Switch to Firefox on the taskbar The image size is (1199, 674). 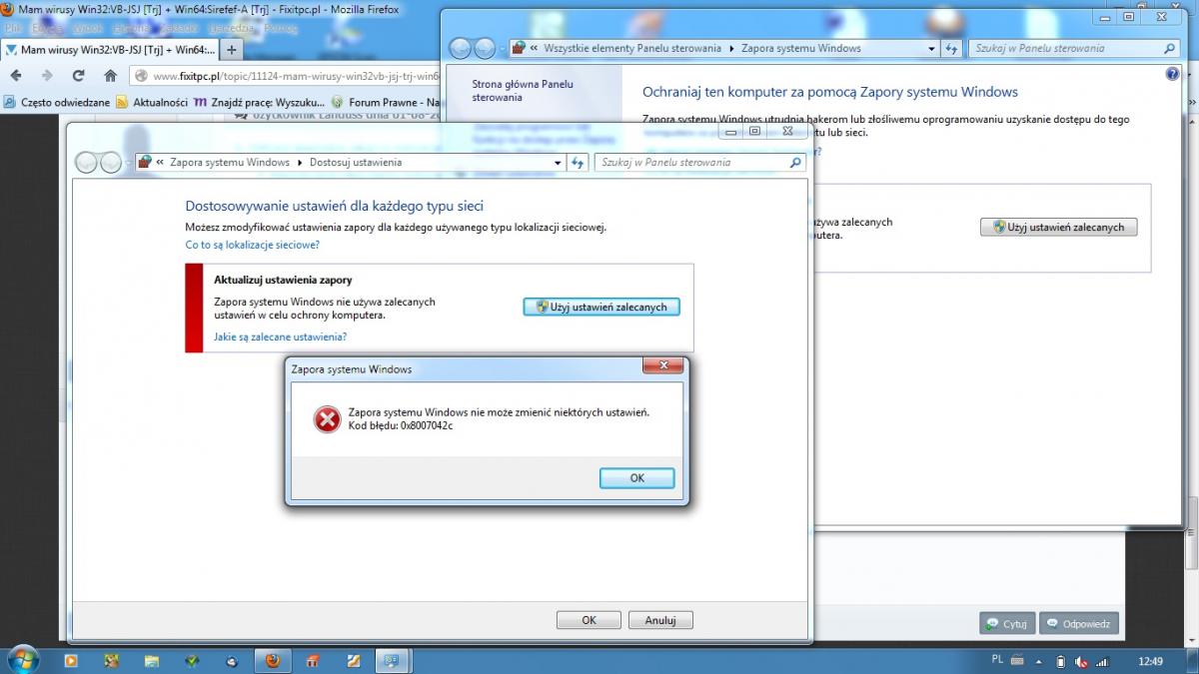point(272,661)
